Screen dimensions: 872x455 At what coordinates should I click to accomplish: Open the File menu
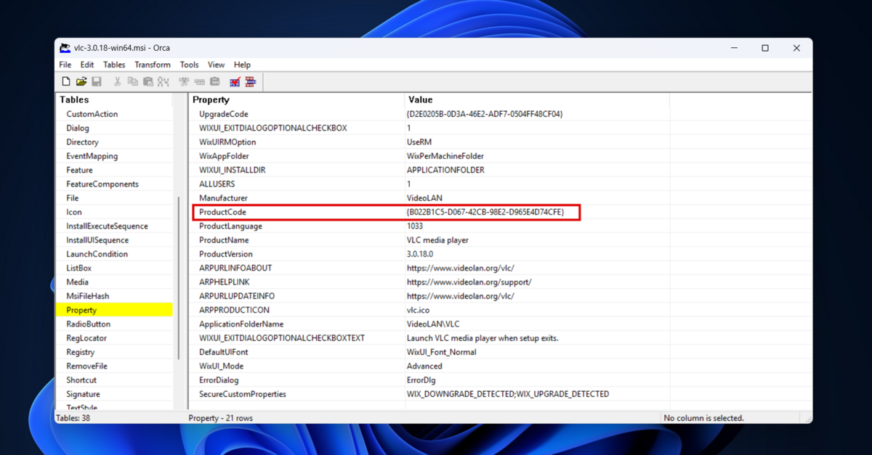[65, 65]
